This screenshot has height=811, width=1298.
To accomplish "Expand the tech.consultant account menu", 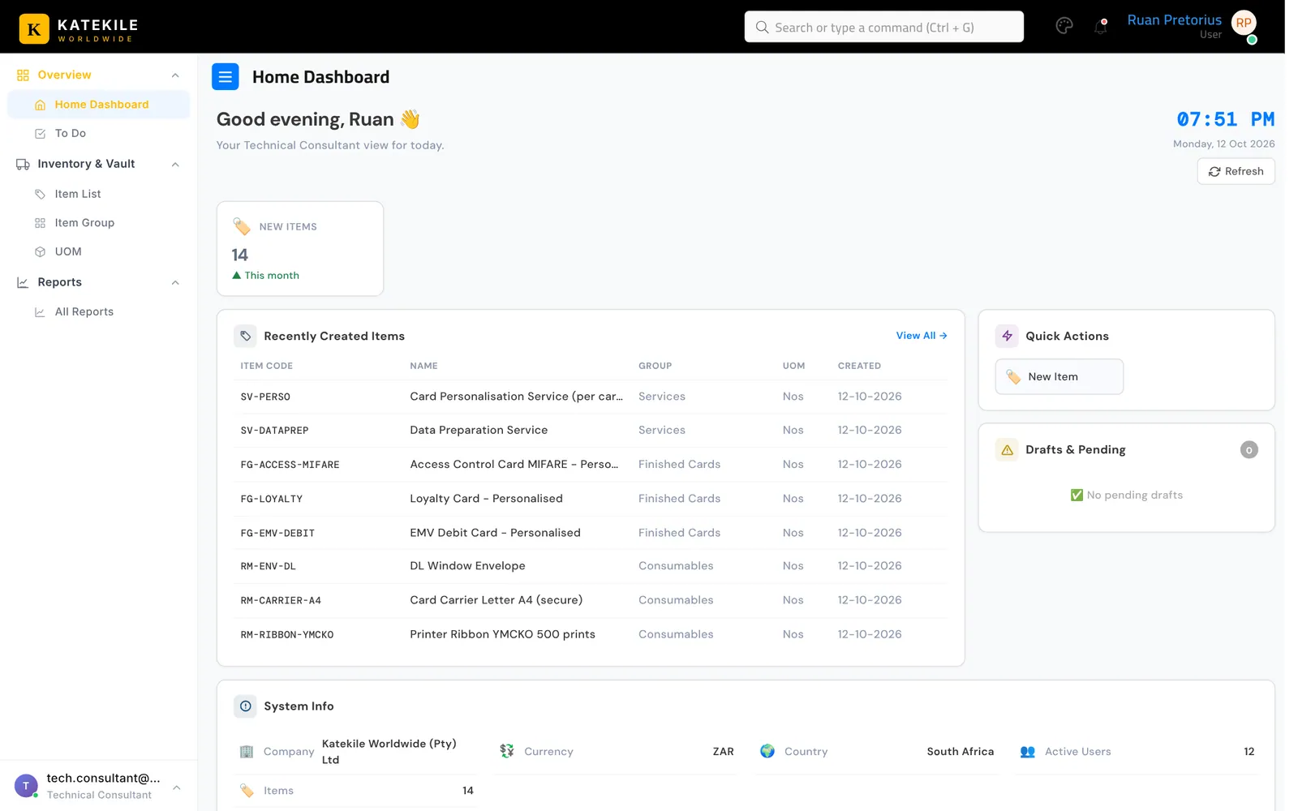I will click(177, 787).
